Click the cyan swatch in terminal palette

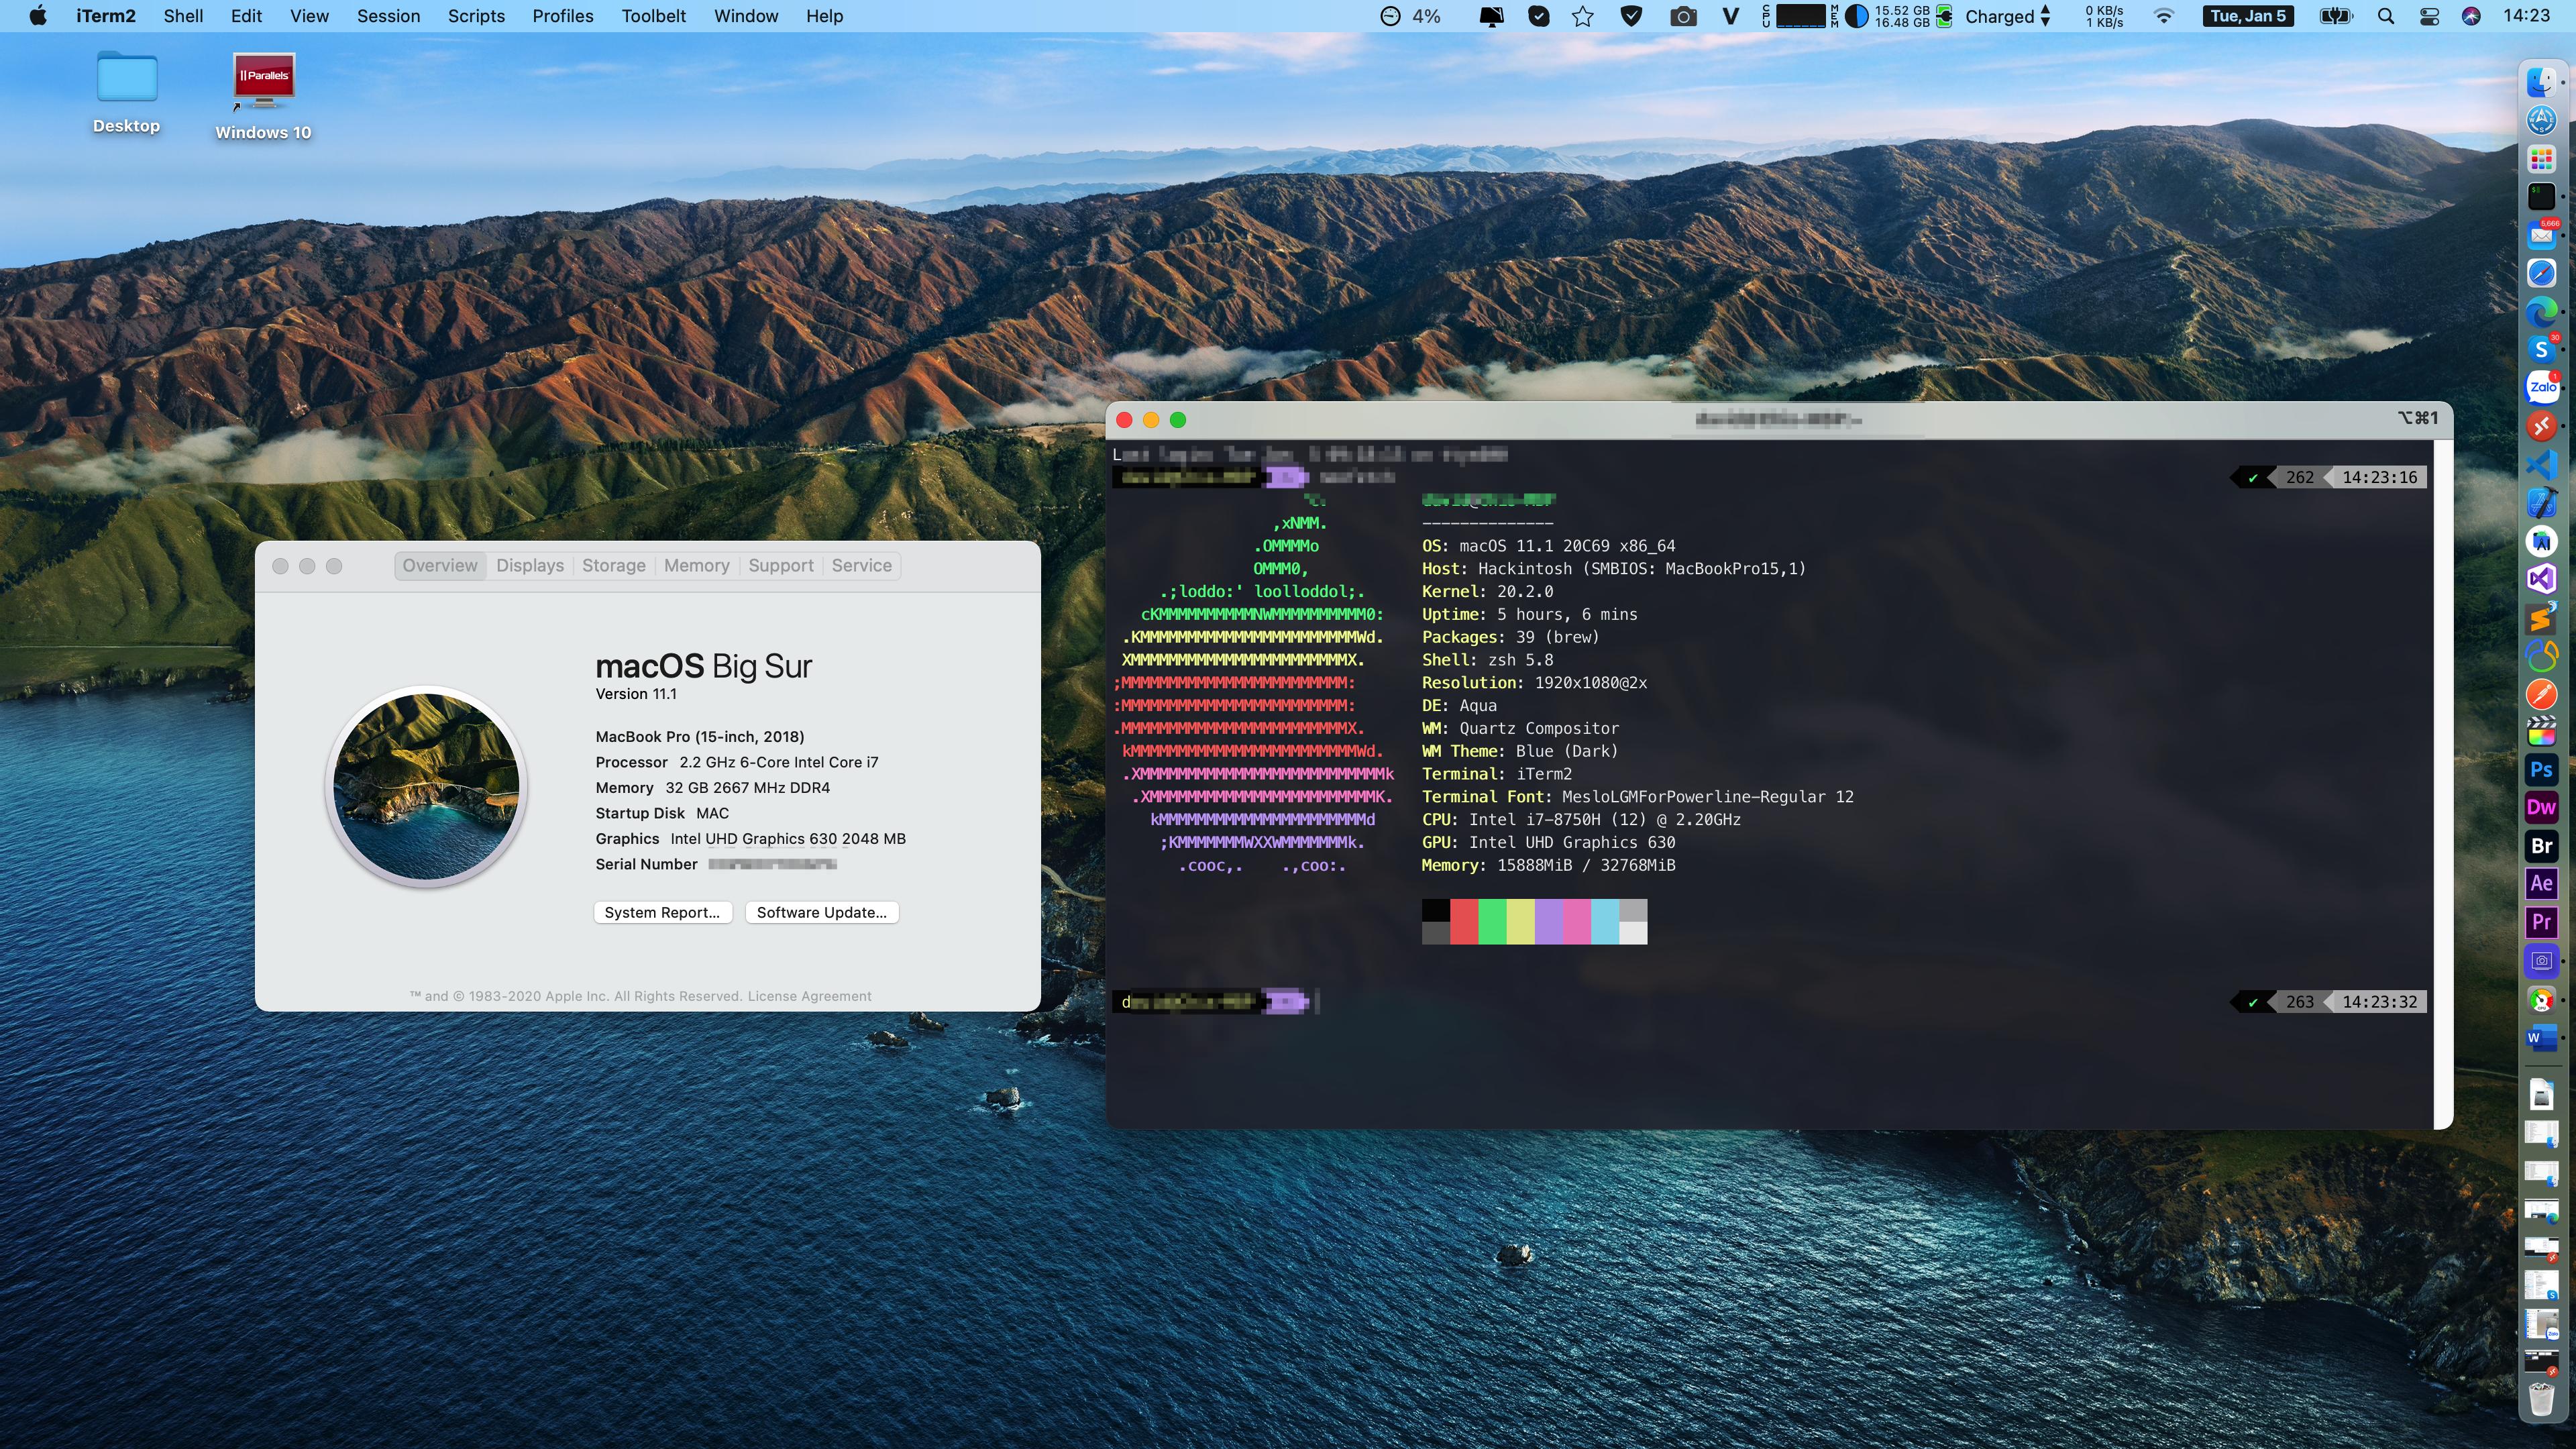[1605, 922]
